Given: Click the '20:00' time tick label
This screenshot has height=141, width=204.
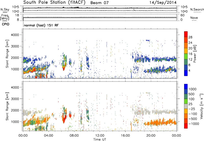Looking at the screenshot, I should point(151,136).
